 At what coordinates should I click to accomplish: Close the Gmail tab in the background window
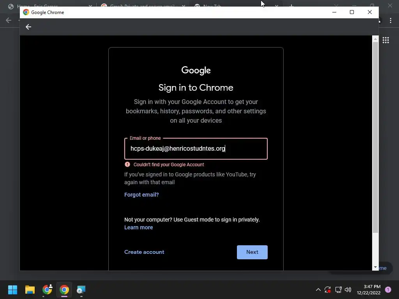pyautogui.click(x=184, y=5)
